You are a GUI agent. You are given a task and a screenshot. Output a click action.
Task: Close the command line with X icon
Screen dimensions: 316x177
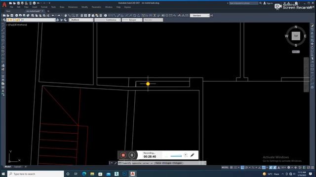click(112, 163)
